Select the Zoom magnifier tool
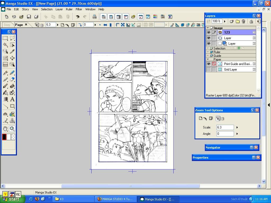Image resolution: width=271 pixels, height=203 pixels. (12, 129)
